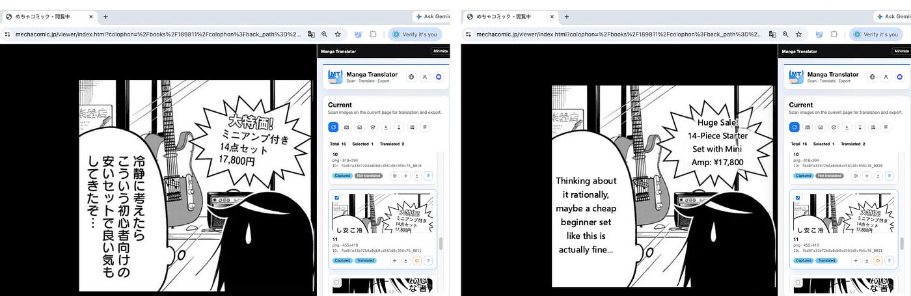
Task: Click Minimize on right Manga Translator panel
Action: (901, 51)
